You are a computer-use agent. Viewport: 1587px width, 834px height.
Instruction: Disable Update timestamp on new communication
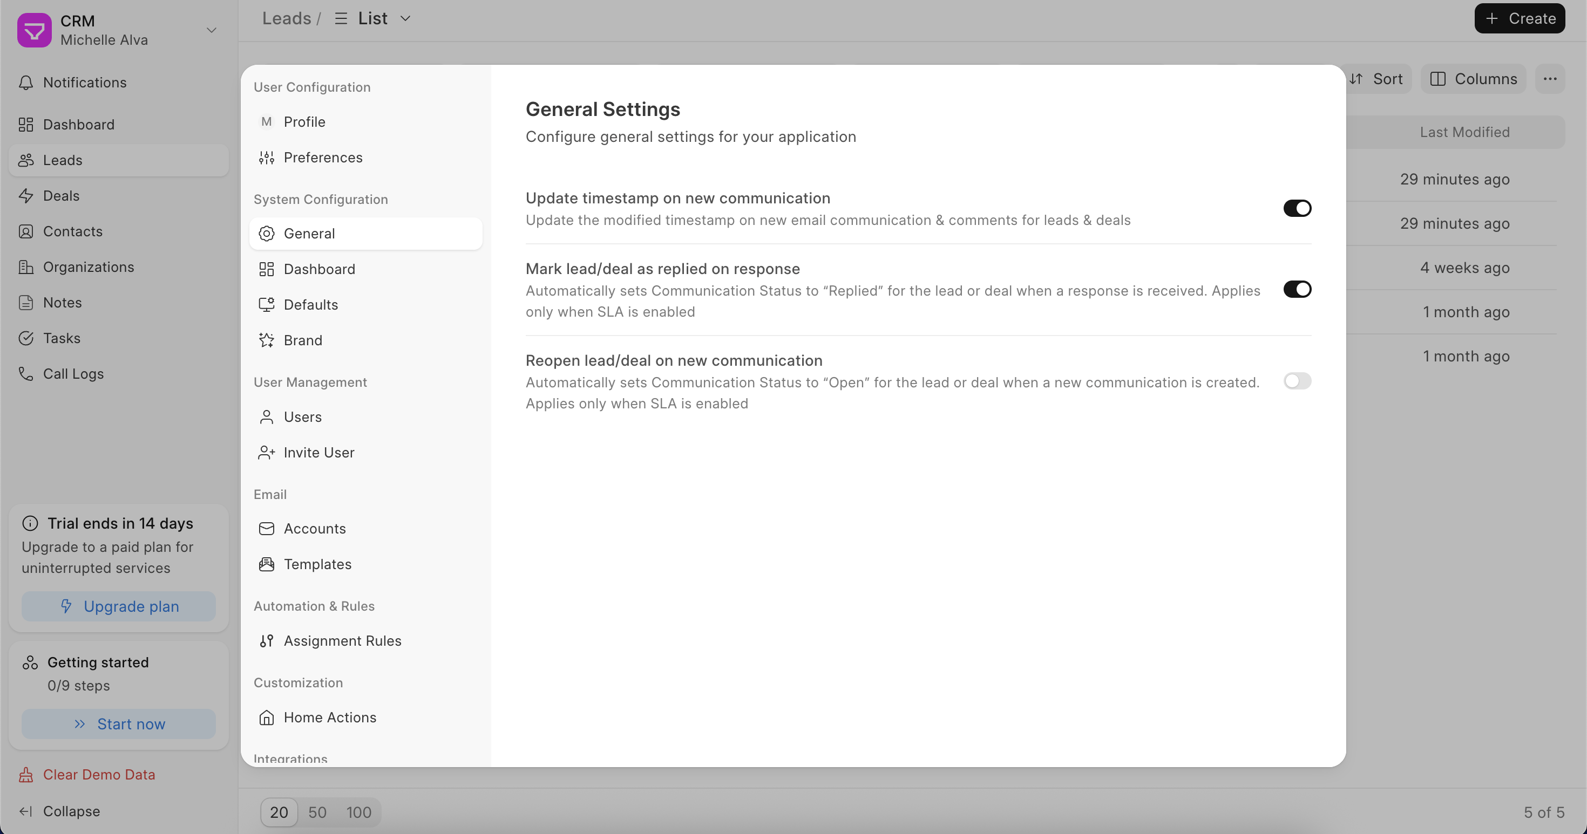1297,209
